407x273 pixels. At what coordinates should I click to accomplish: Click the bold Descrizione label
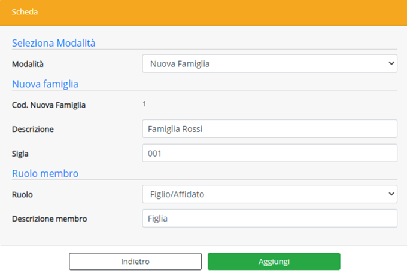[x=33, y=129]
